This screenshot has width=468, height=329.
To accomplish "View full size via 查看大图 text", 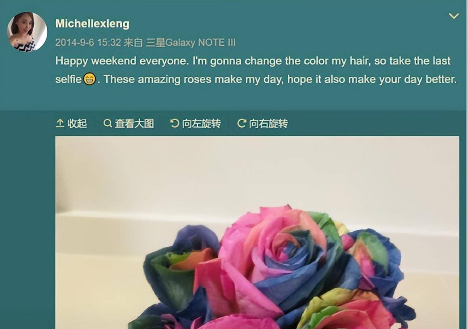I will 134,124.
